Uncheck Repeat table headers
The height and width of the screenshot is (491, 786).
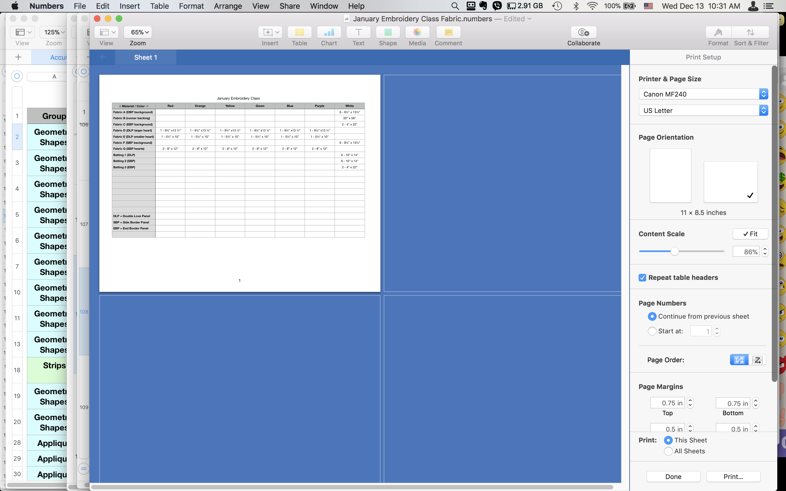642,278
